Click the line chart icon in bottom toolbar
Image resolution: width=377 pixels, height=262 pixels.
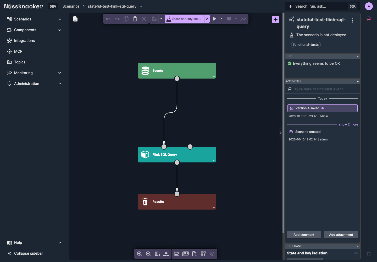[x=177, y=254]
